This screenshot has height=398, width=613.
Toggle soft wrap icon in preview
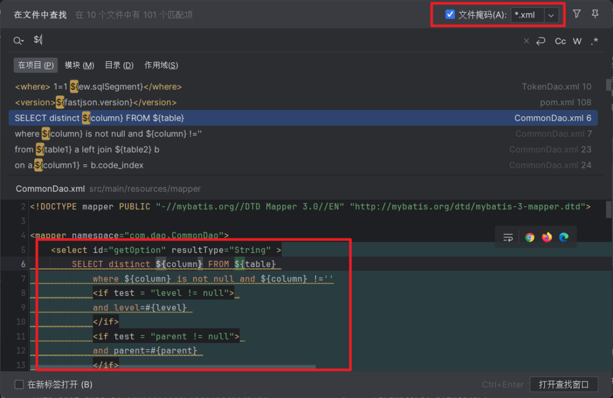click(508, 237)
